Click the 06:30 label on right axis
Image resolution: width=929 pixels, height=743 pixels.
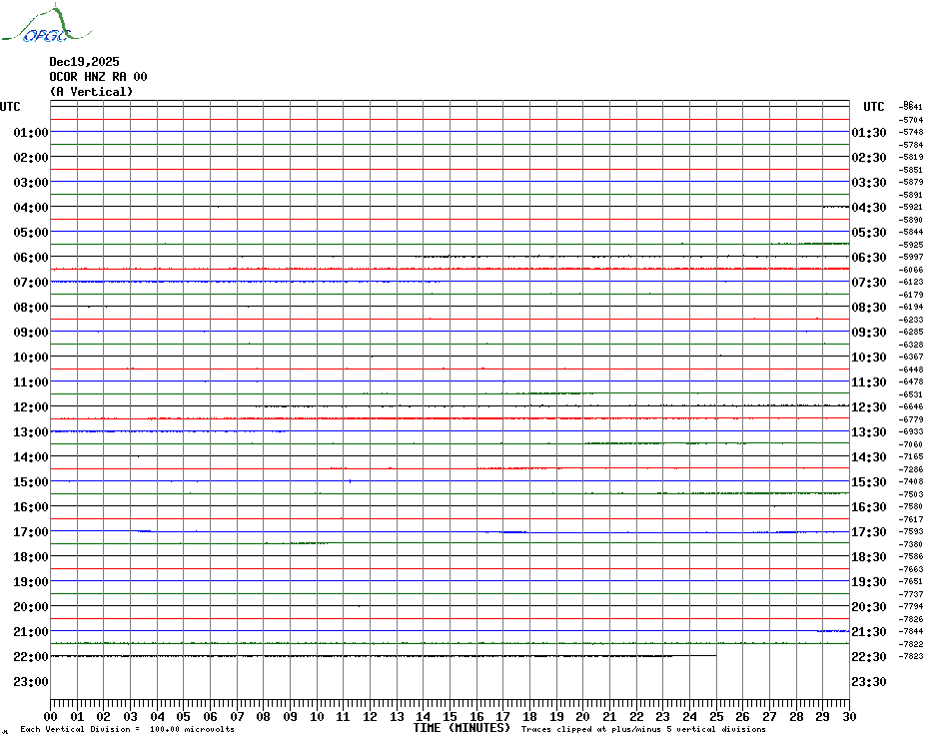click(x=869, y=258)
